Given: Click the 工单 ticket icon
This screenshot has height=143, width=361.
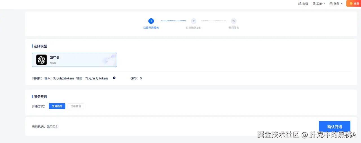Looking at the screenshot, I should (x=314, y=4).
